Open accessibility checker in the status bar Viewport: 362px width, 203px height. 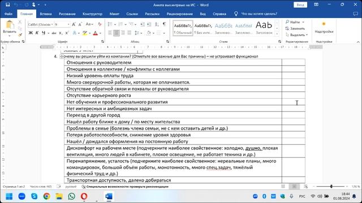point(125,187)
